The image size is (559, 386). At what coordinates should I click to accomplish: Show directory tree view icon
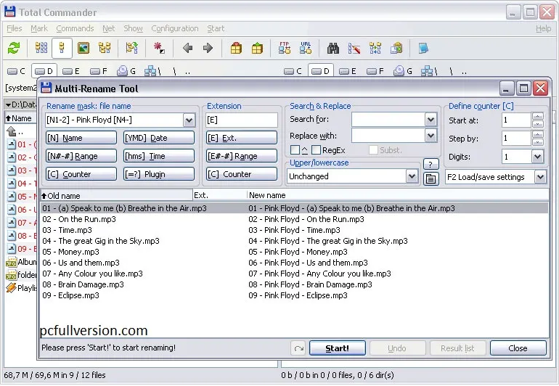105,48
